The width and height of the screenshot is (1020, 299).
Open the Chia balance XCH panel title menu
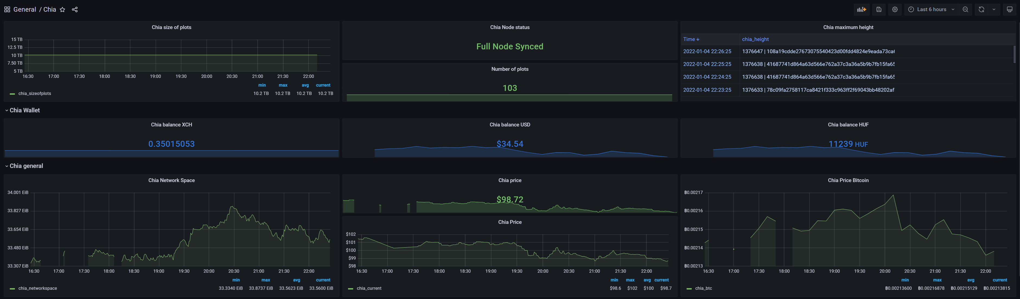tap(171, 125)
